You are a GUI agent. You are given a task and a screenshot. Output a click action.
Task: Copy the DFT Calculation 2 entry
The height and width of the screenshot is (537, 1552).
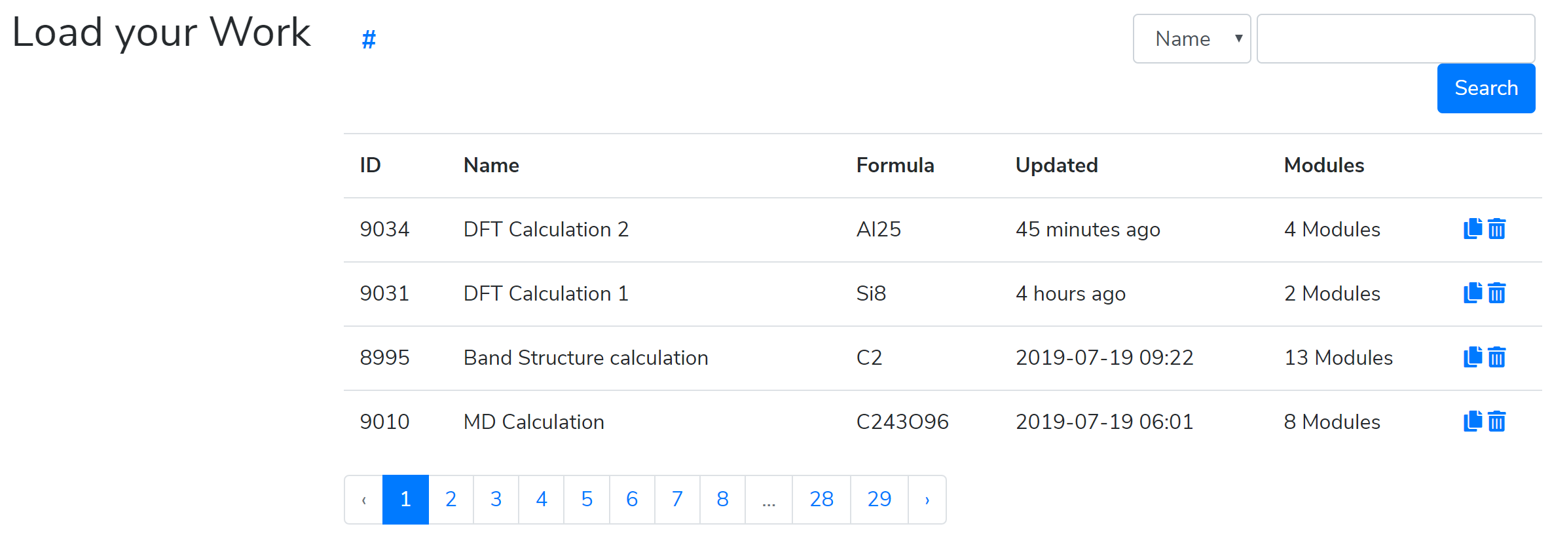(1472, 229)
